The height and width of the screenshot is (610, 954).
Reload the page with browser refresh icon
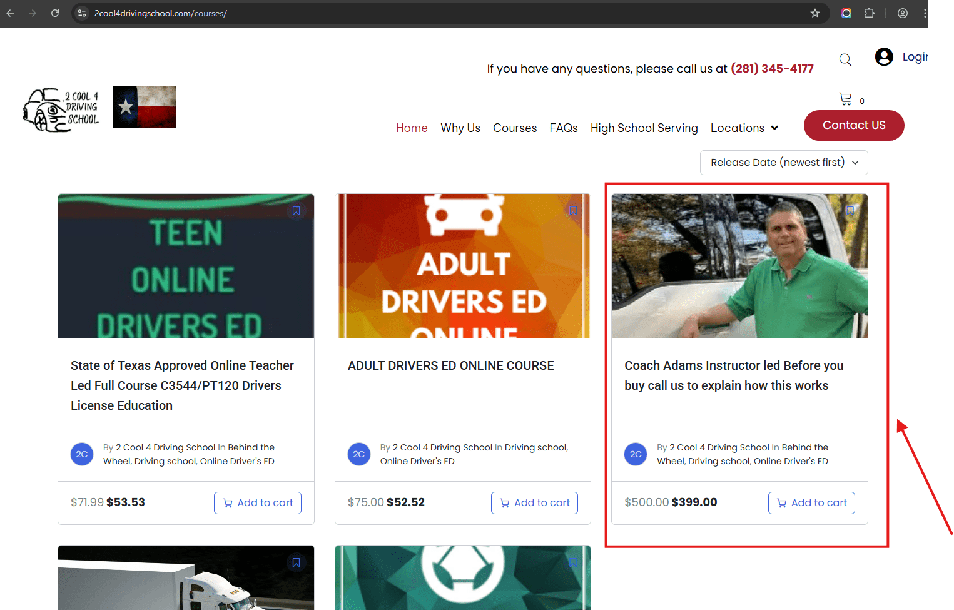(55, 13)
